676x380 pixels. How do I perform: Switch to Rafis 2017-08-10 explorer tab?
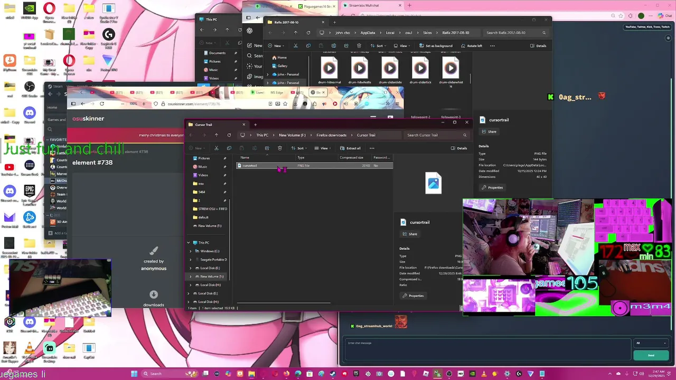(x=295, y=22)
